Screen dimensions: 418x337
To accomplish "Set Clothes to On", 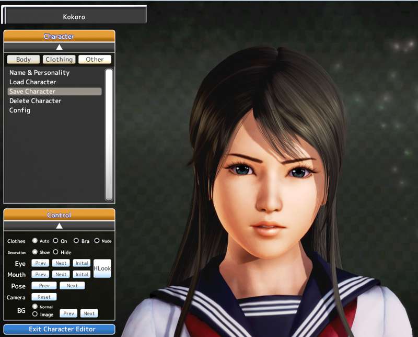I will click(x=55, y=241).
